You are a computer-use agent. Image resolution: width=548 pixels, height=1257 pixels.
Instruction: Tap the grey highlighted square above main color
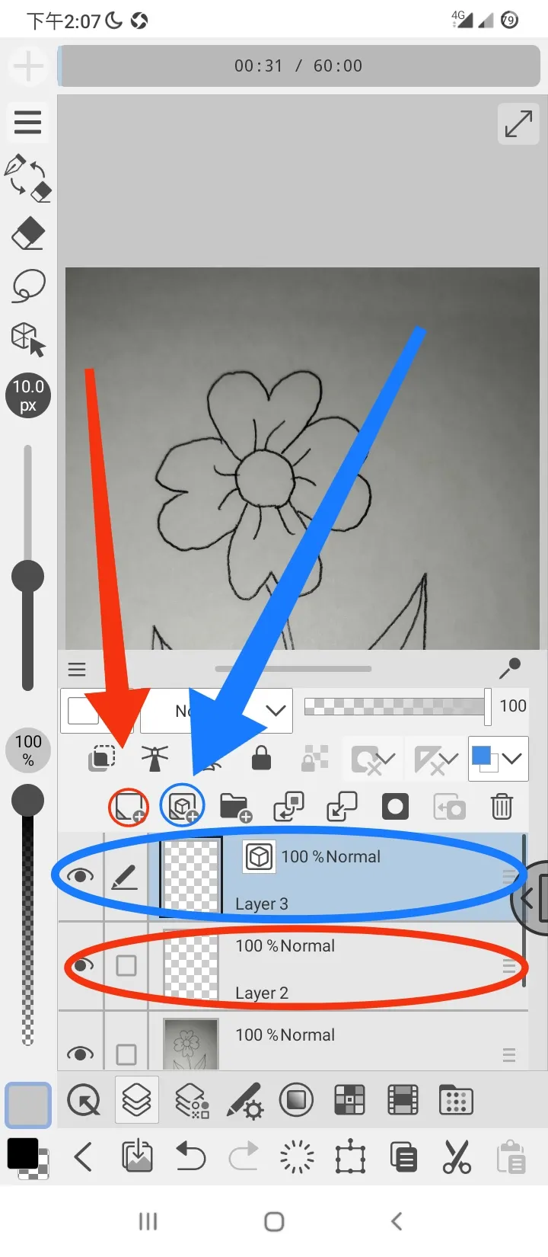28,1105
